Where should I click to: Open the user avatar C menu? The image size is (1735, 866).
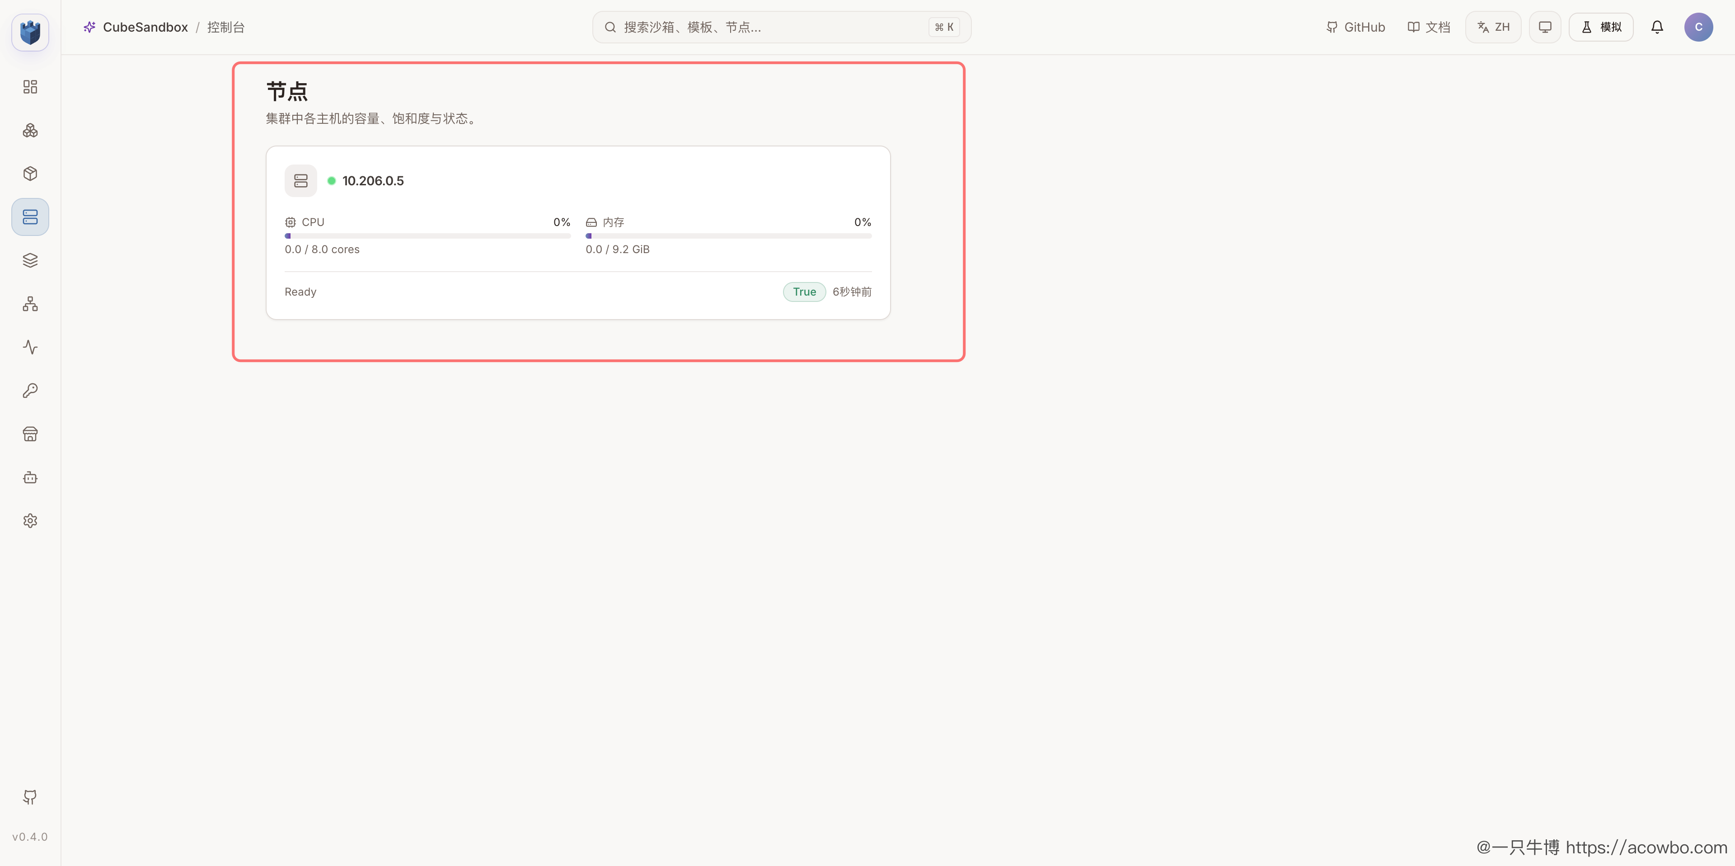[1699, 27]
